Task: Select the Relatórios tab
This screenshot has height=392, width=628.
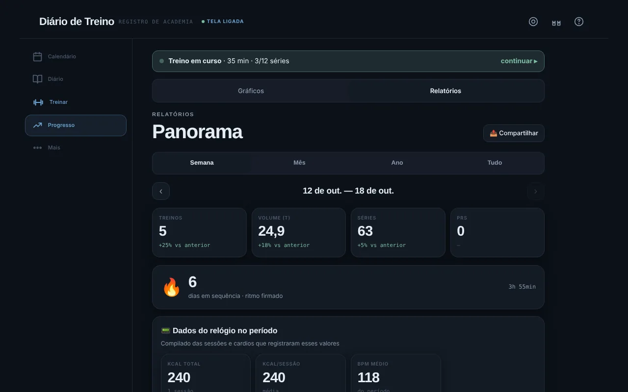Action: pyautogui.click(x=445, y=91)
